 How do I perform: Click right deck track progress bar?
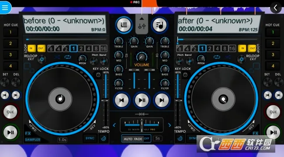pyautogui.click(x=217, y=39)
